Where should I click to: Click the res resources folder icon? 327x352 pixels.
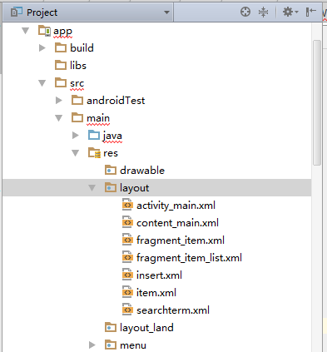pyautogui.click(x=94, y=153)
